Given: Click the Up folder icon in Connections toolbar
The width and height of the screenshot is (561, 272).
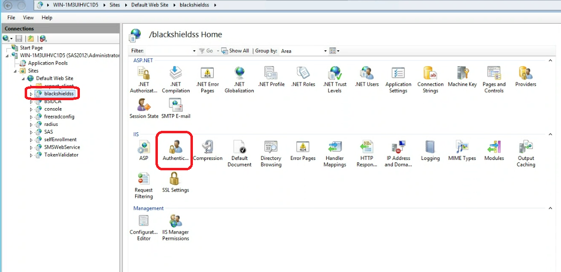Looking at the screenshot, I should (x=31, y=39).
